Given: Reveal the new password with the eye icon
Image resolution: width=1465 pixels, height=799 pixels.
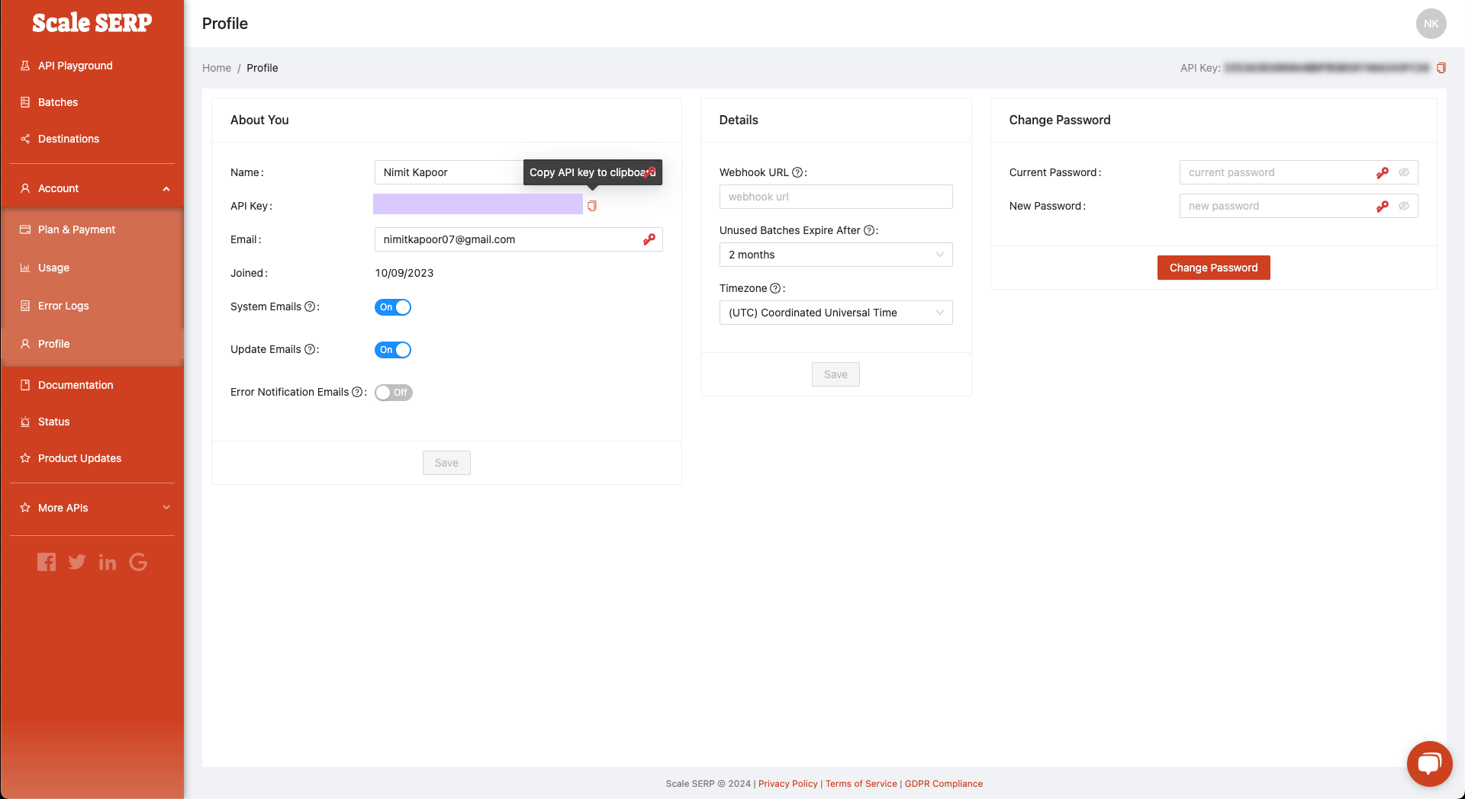Looking at the screenshot, I should pos(1405,205).
